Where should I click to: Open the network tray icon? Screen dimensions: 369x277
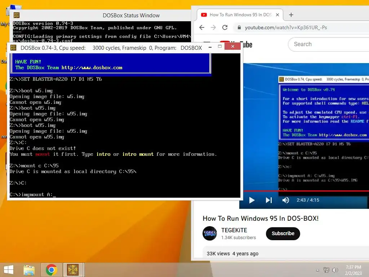pos(326,270)
